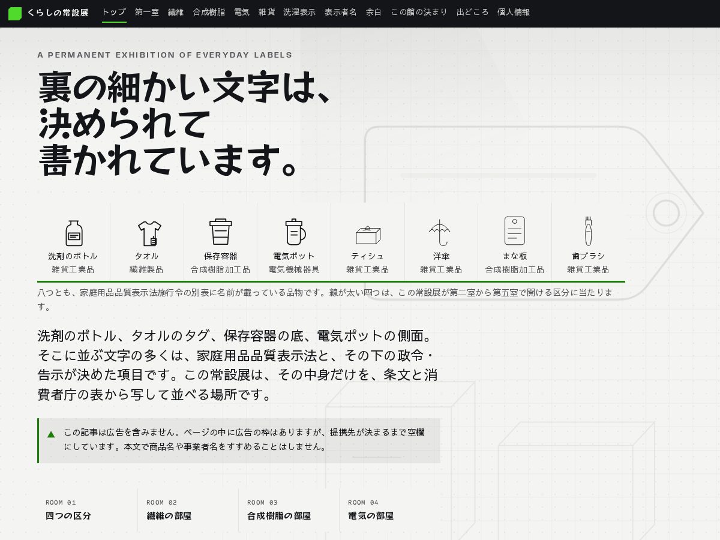
Task: Open 雑貨 in the top navigation
Action: point(266,12)
